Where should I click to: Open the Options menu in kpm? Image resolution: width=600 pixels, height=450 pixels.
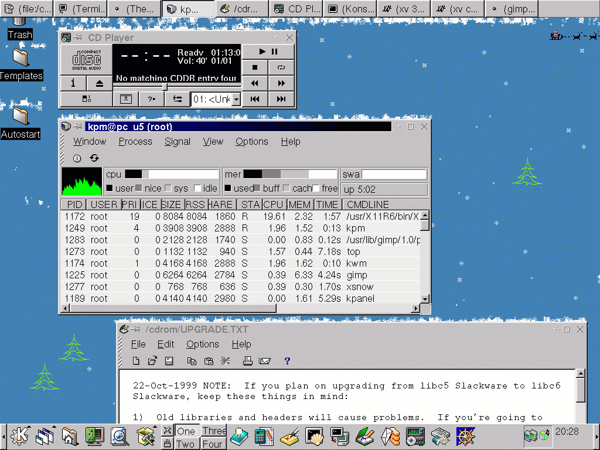pos(252,142)
